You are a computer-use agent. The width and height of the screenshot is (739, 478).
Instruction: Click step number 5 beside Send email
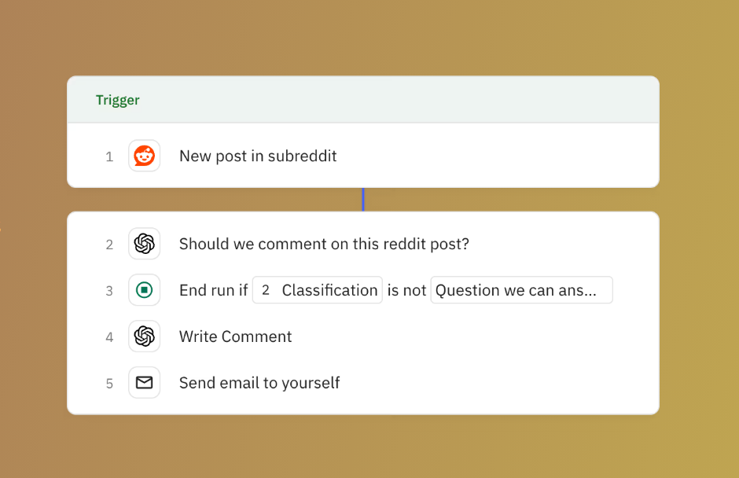click(109, 384)
